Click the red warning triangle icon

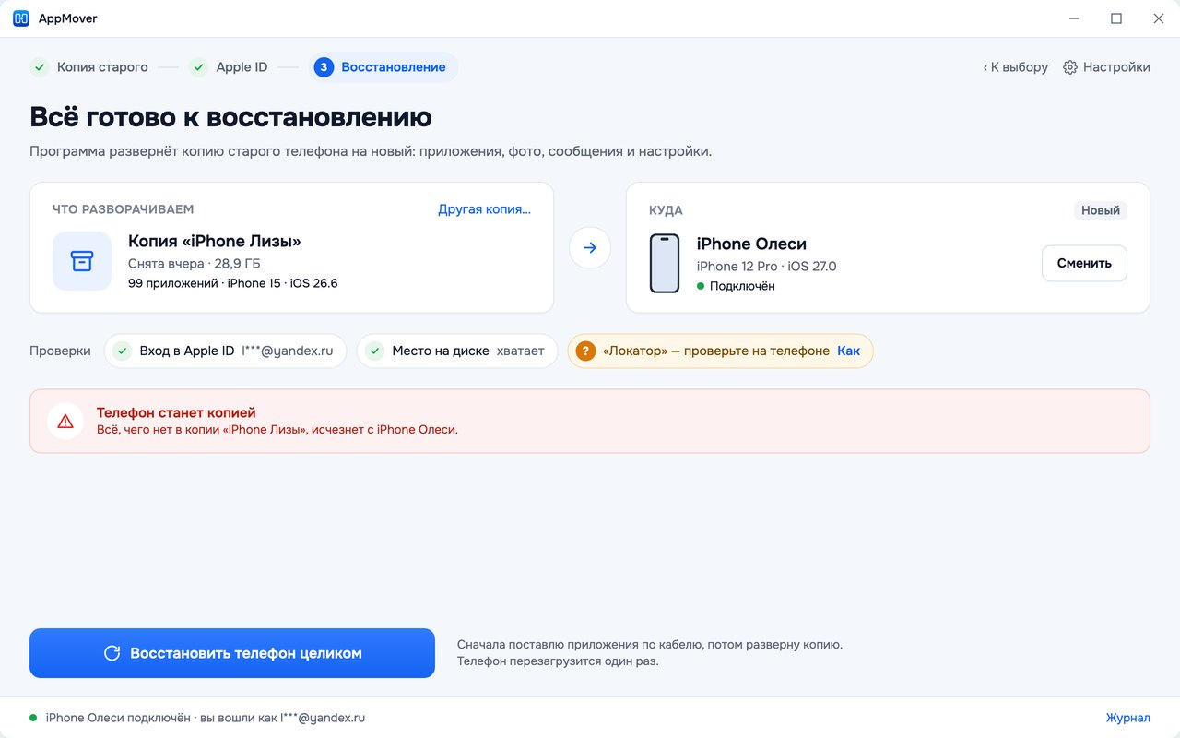65,421
